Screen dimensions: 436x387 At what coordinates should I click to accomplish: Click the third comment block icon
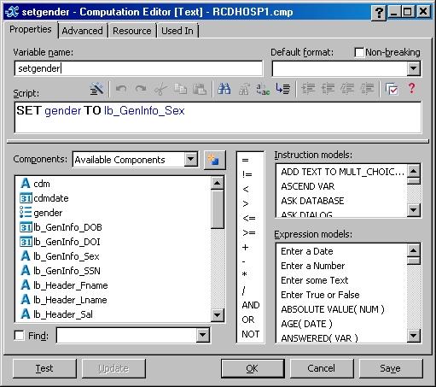(x=347, y=89)
